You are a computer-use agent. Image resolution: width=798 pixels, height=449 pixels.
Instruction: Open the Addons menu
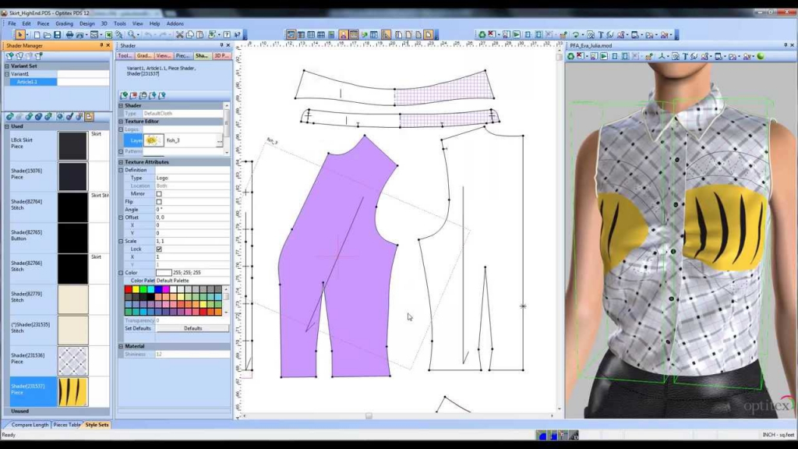pyautogui.click(x=175, y=23)
